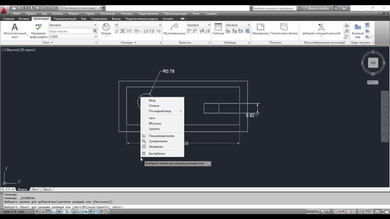Open the annotation scale 1:1 dropdown
Screen dimensions: 390x219
(x=339, y=212)
